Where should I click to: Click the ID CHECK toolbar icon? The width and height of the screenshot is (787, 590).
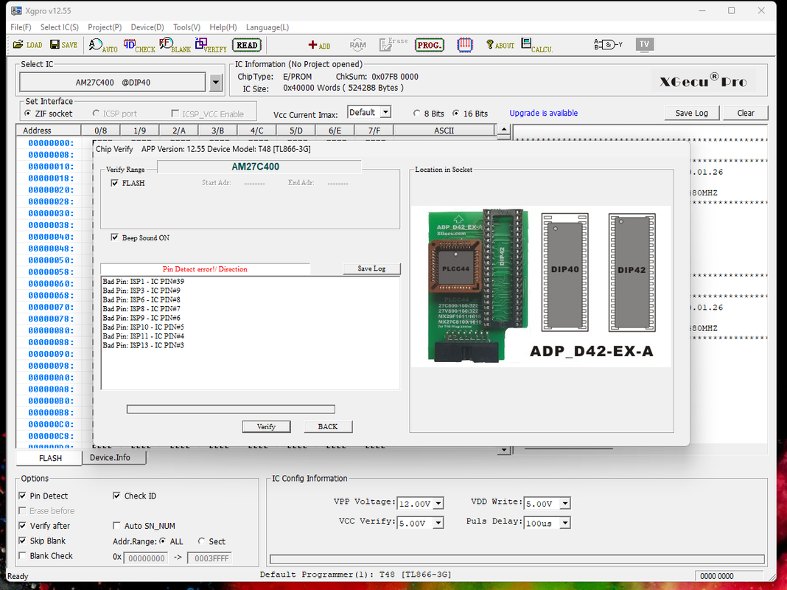139,45
